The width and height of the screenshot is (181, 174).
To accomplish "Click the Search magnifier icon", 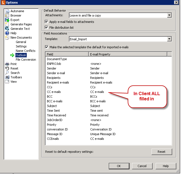I will [7, 73].
